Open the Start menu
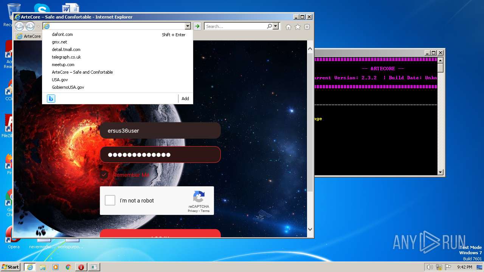484x272 pixels. pyautogui.click(x=11, y=267)
